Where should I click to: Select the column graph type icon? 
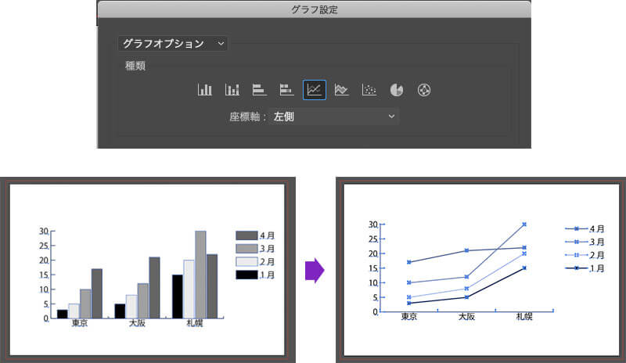pyautogui.click(x=205, y=90)
